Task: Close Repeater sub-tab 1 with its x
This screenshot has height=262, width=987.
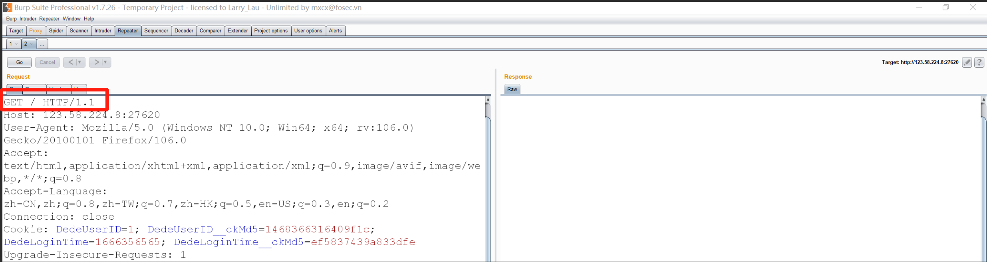Action: [x=16, y=44]
